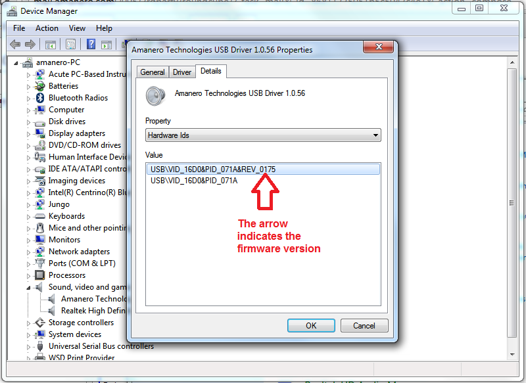
Task: Select Acute PC-Based Instrument tree item
Action: pos(87,74)
